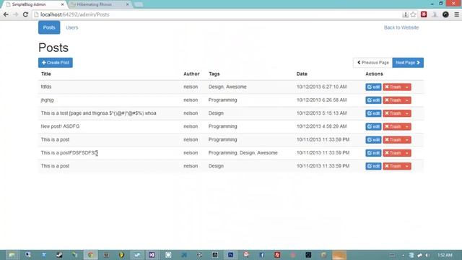Switch to the Users navigation tab
This screenshot has height=260, width=462.
click(72, 27)
